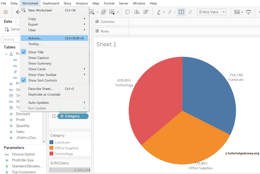The width and height of the screenshot is (260, 174).
Task: Click the Duplicate Worksheet toolbar icon
Action: 103,12
